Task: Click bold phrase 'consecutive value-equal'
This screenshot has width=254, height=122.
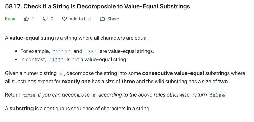Action: click(x=173, y=73)
